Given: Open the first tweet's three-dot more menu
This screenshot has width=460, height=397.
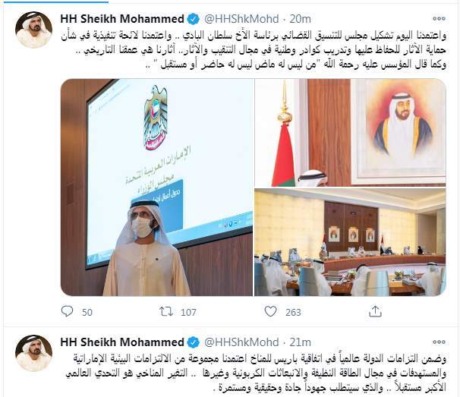Looking at the screenshot, I should (439, 19).
